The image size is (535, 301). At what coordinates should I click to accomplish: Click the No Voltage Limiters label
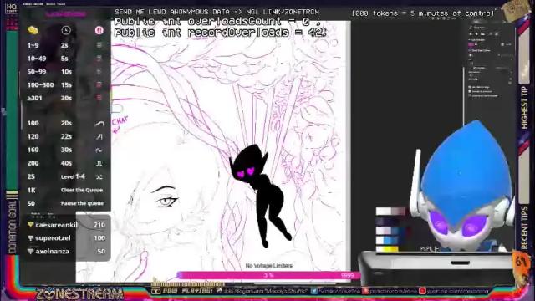tap(269, 266)
